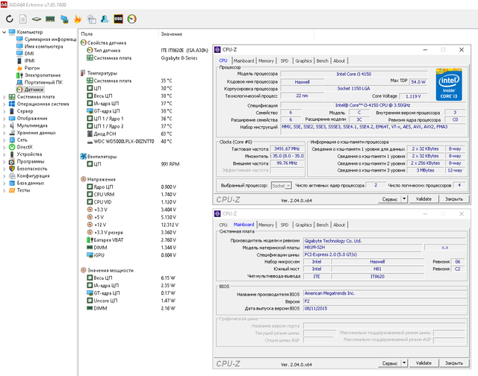
Task: Switch to CPU tab in lower CPU-Z window
Action: 223,225
